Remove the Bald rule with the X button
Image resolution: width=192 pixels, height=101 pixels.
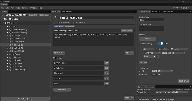point(158,56)
